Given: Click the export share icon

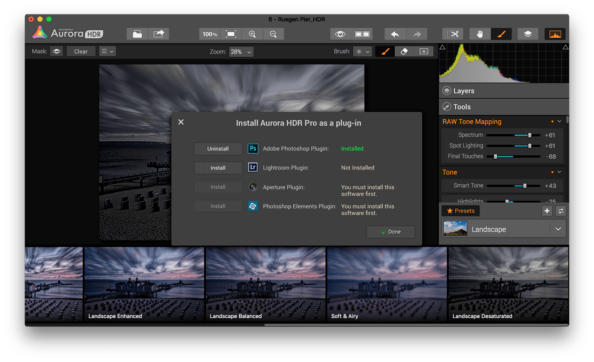Looking at the screenshot, I should coord(158,34).
